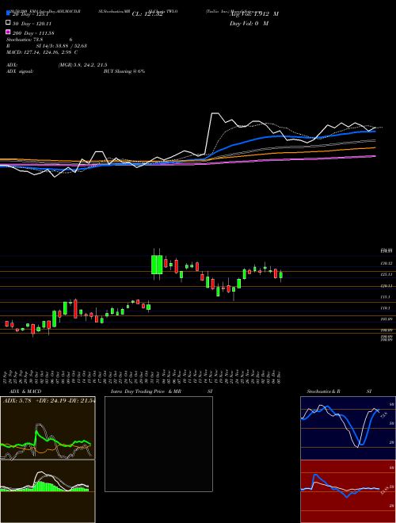396x523 pixels.
Task: Select the '20 Day - 125.1' legend text
Action: [31, 14]
